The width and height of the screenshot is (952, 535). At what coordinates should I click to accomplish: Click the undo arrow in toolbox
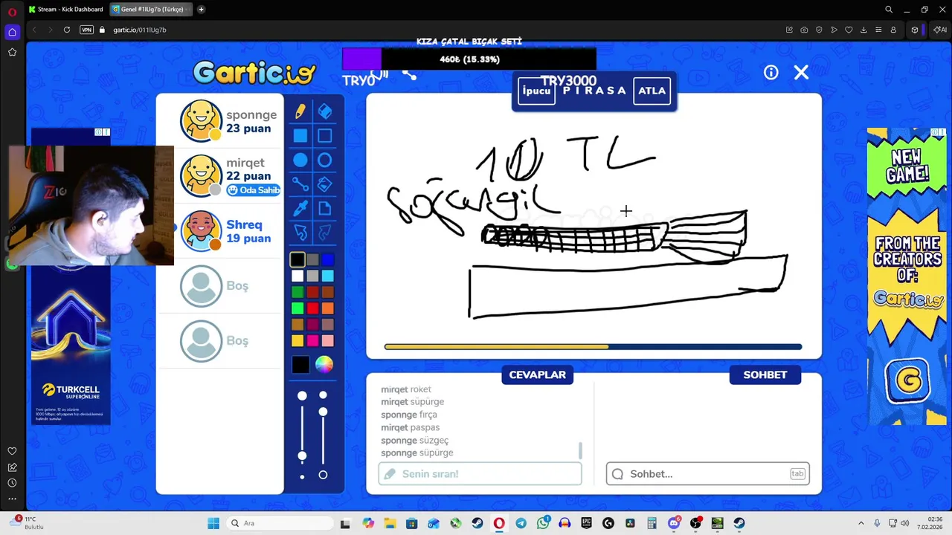[300, 233]
